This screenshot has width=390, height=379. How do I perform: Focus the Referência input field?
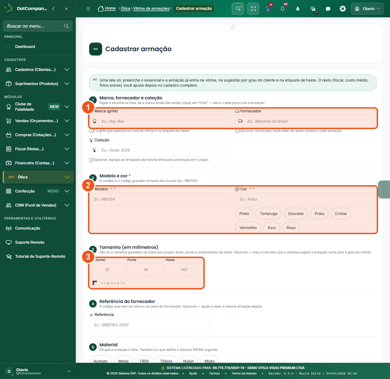(x=150, y=325)
